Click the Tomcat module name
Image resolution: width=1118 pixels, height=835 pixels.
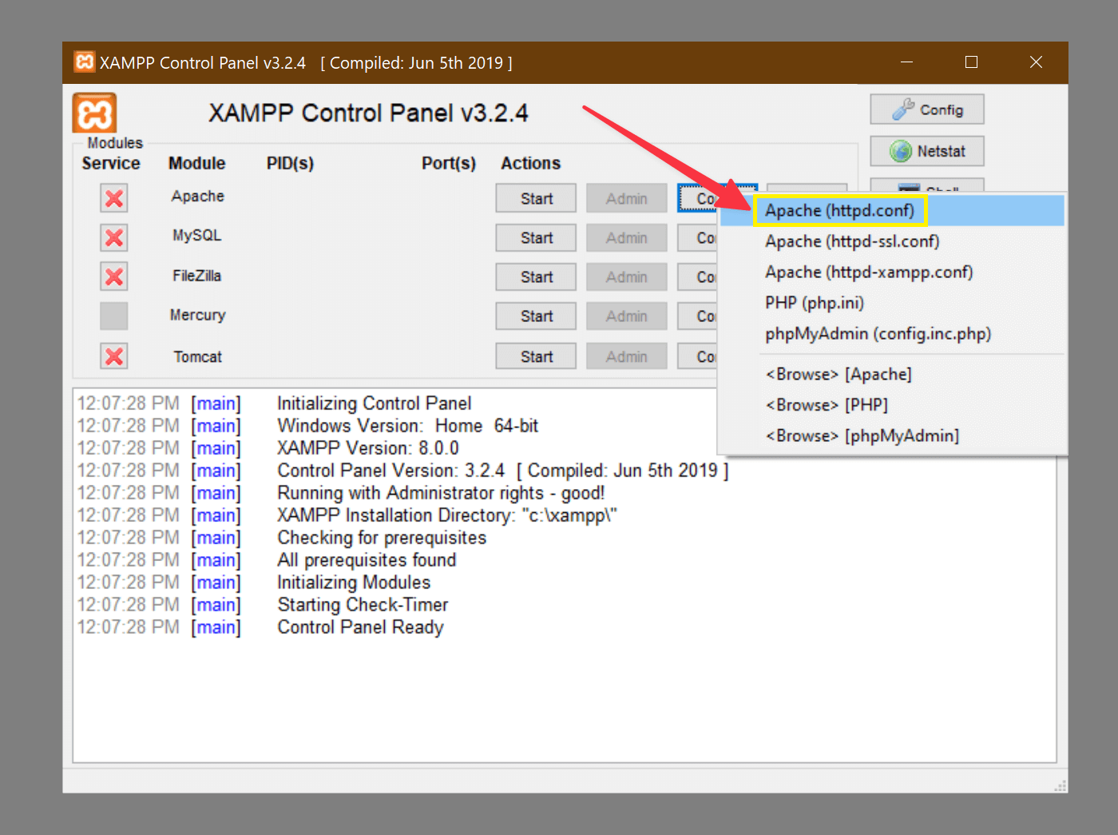point(198,356)
